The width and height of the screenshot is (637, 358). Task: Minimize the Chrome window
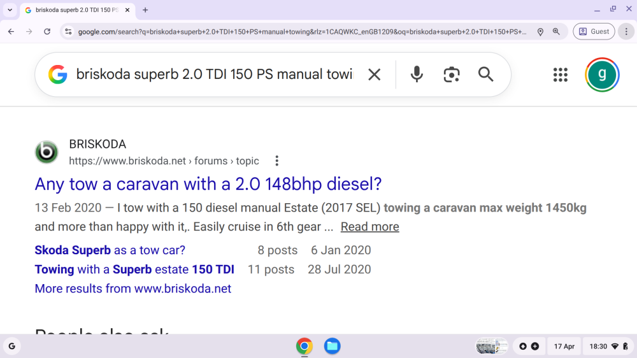[x=597, y=10]
